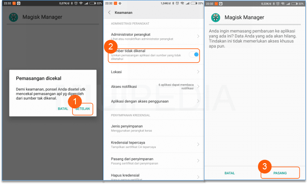Open Kredensial tepercaya entry

154,144
